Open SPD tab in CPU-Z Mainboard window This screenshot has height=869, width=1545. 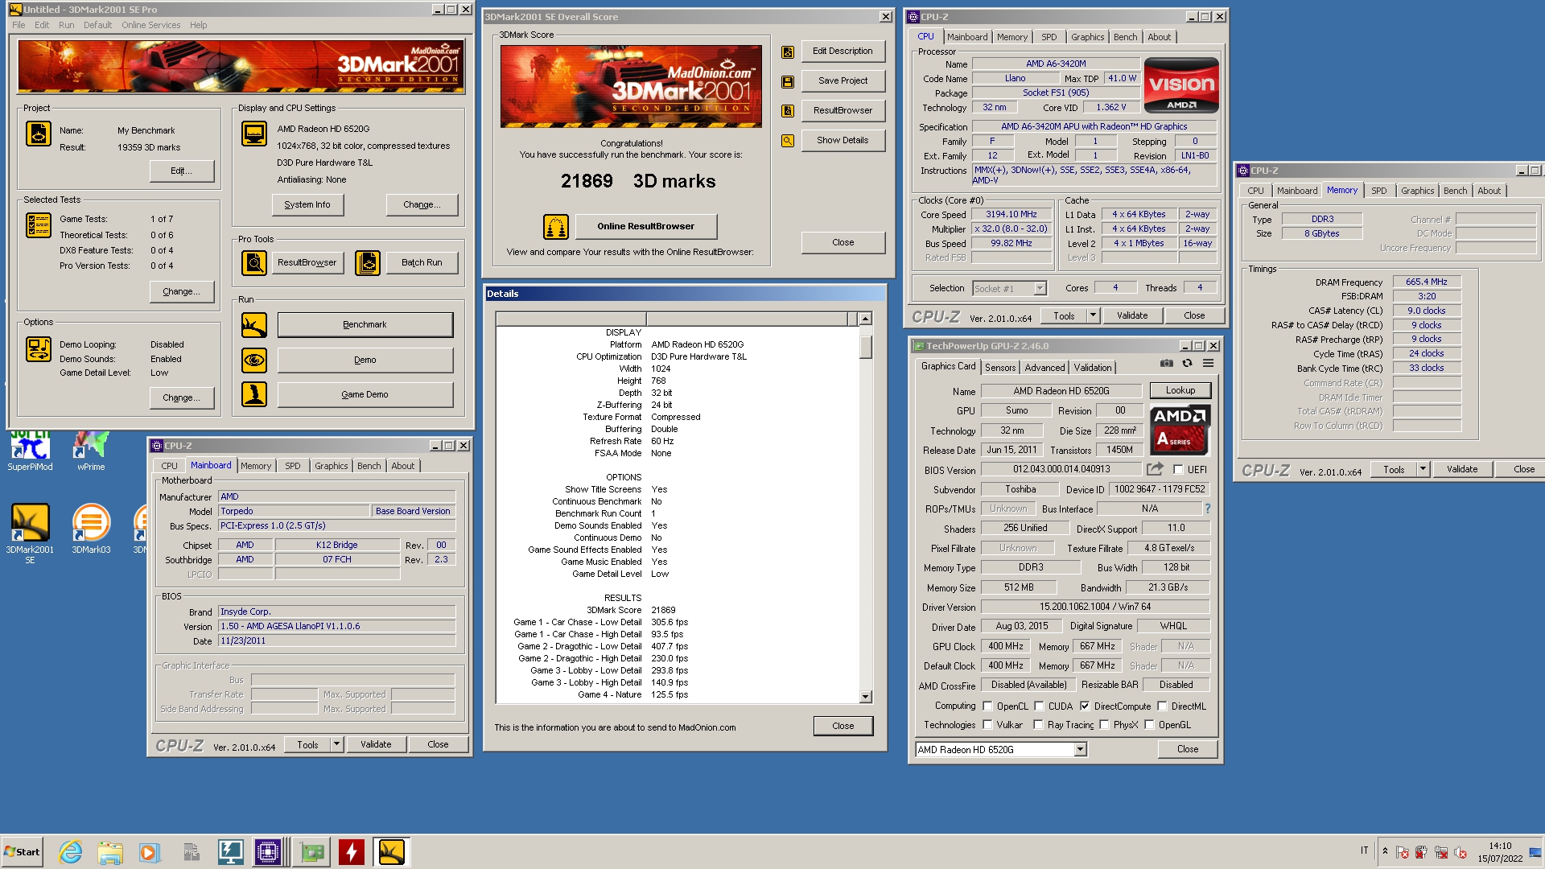[x=293, y=466]
